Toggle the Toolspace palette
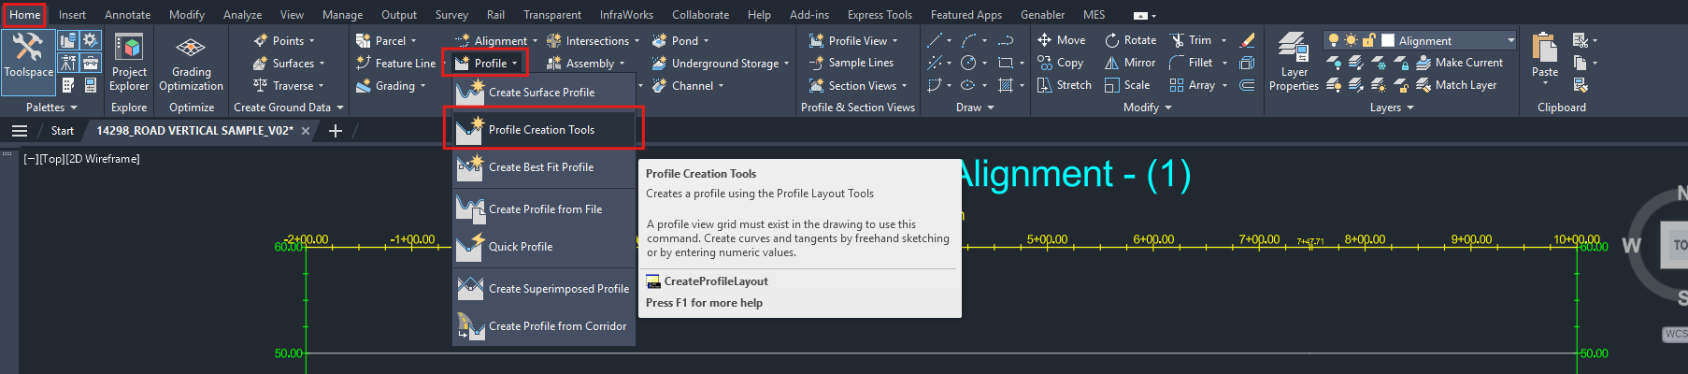Screen dimensions: 1688x374 pos(28,56)
